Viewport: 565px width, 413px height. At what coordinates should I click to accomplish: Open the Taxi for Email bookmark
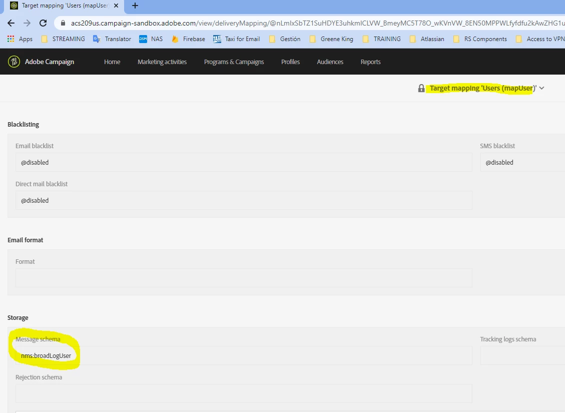236,39
